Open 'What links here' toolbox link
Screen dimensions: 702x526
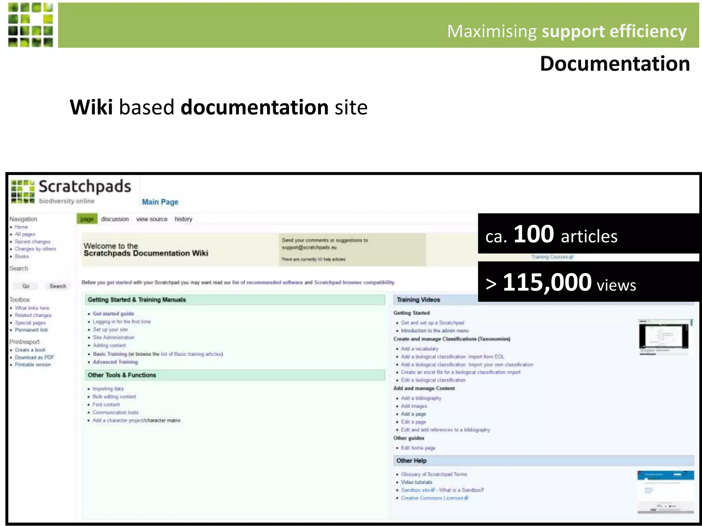(x=32, y=308)
